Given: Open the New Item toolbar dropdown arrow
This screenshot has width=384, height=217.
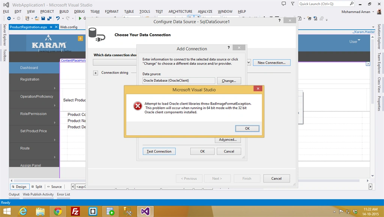Looking at the screenshot, I should pyautogui.click(x=31, y=18).
